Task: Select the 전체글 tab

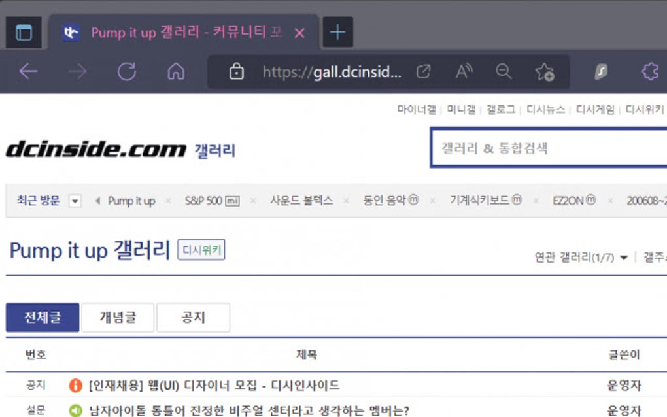Action: (43, 318)
